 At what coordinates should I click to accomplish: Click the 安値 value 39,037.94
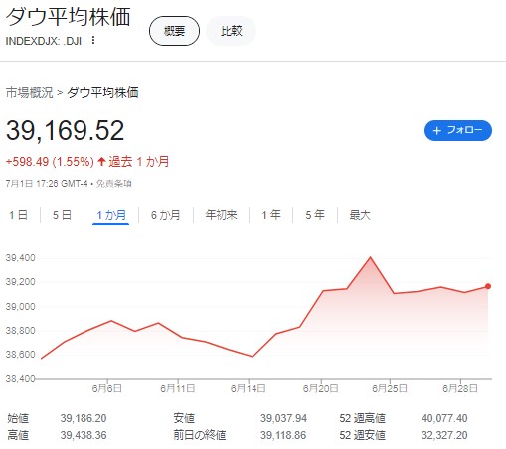point(283,418)
